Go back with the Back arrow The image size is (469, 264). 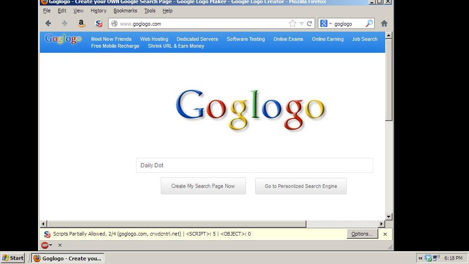tap(48, 23)
